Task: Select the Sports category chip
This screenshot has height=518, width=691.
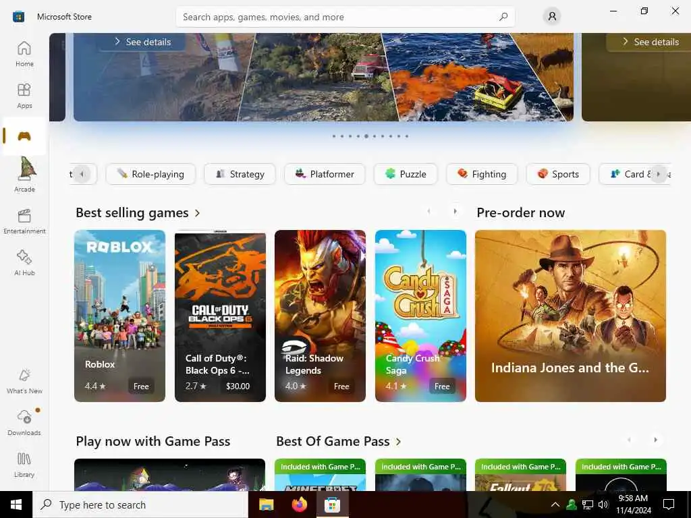Action: pos(558,174)
